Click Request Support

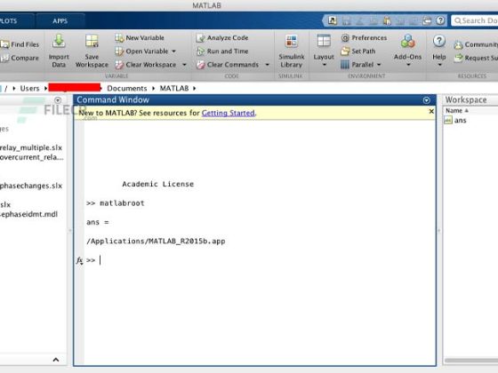click(475, 58)
